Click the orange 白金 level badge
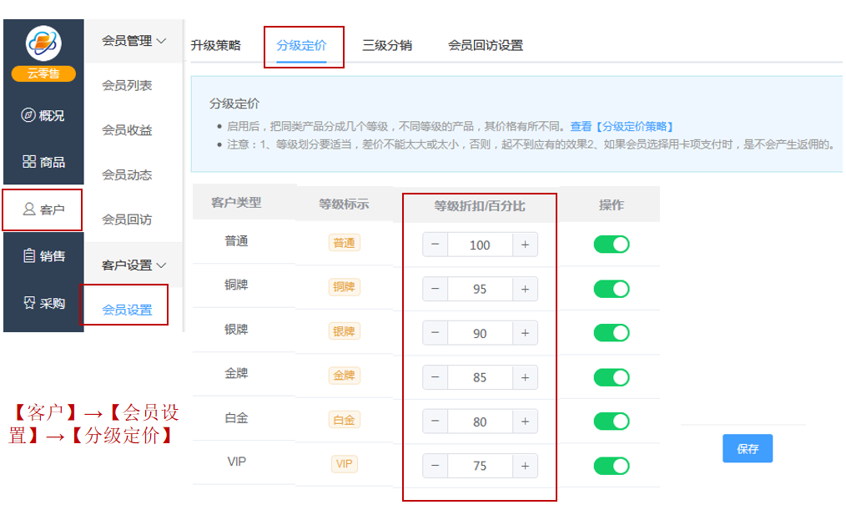 tap(345, 420)
